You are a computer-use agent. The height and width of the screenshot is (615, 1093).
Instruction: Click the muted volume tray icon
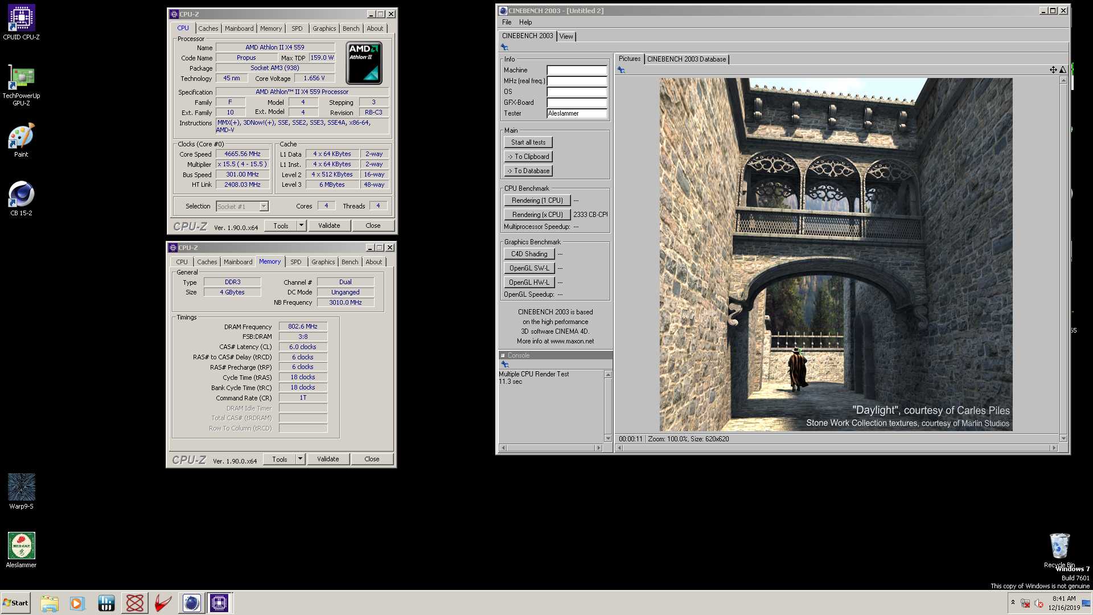coord(1039,604)
